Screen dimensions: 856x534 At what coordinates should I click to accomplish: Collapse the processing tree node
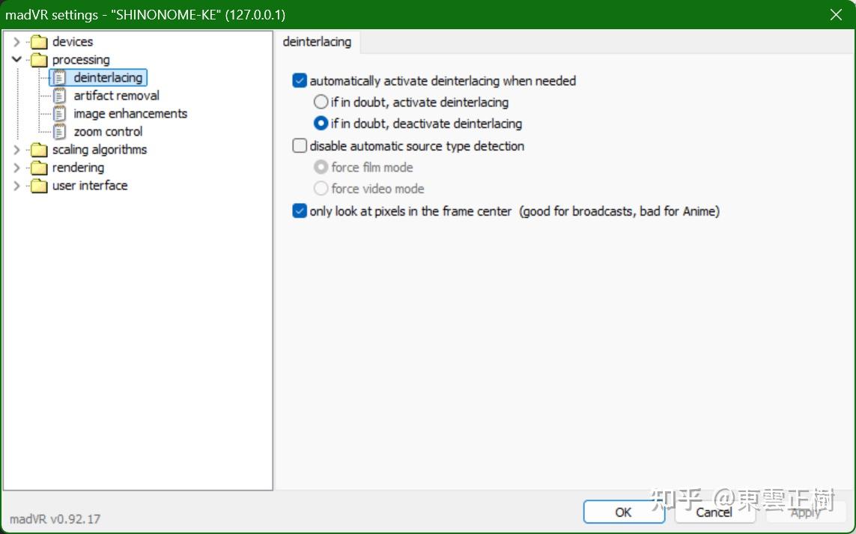16,59
